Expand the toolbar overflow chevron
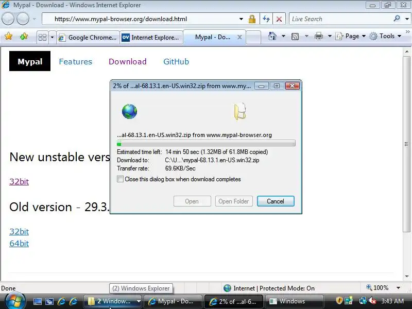 [x=407, y=32]
